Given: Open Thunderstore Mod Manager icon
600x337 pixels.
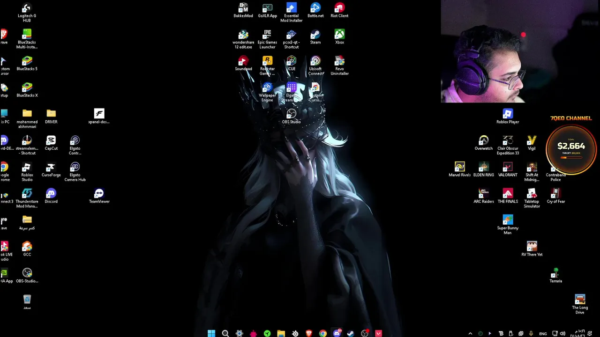Looking at the screenshot, I should coord(27,198).
